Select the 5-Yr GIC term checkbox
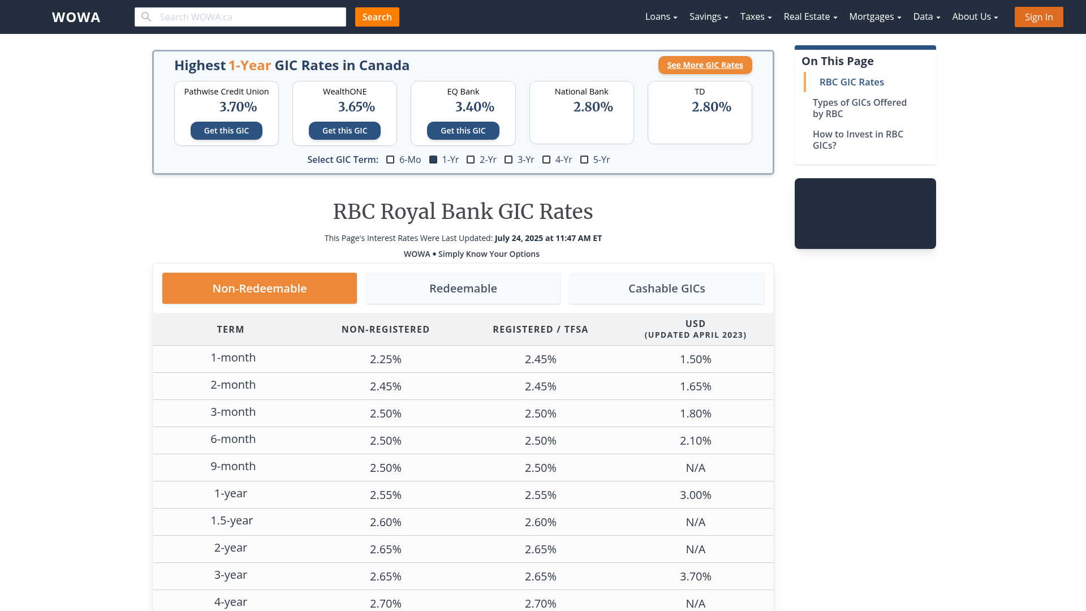1086x611 pixels. tap(584, 160)
